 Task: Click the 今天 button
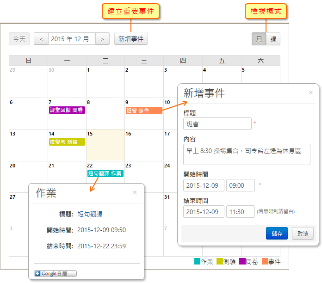[19, 39]
